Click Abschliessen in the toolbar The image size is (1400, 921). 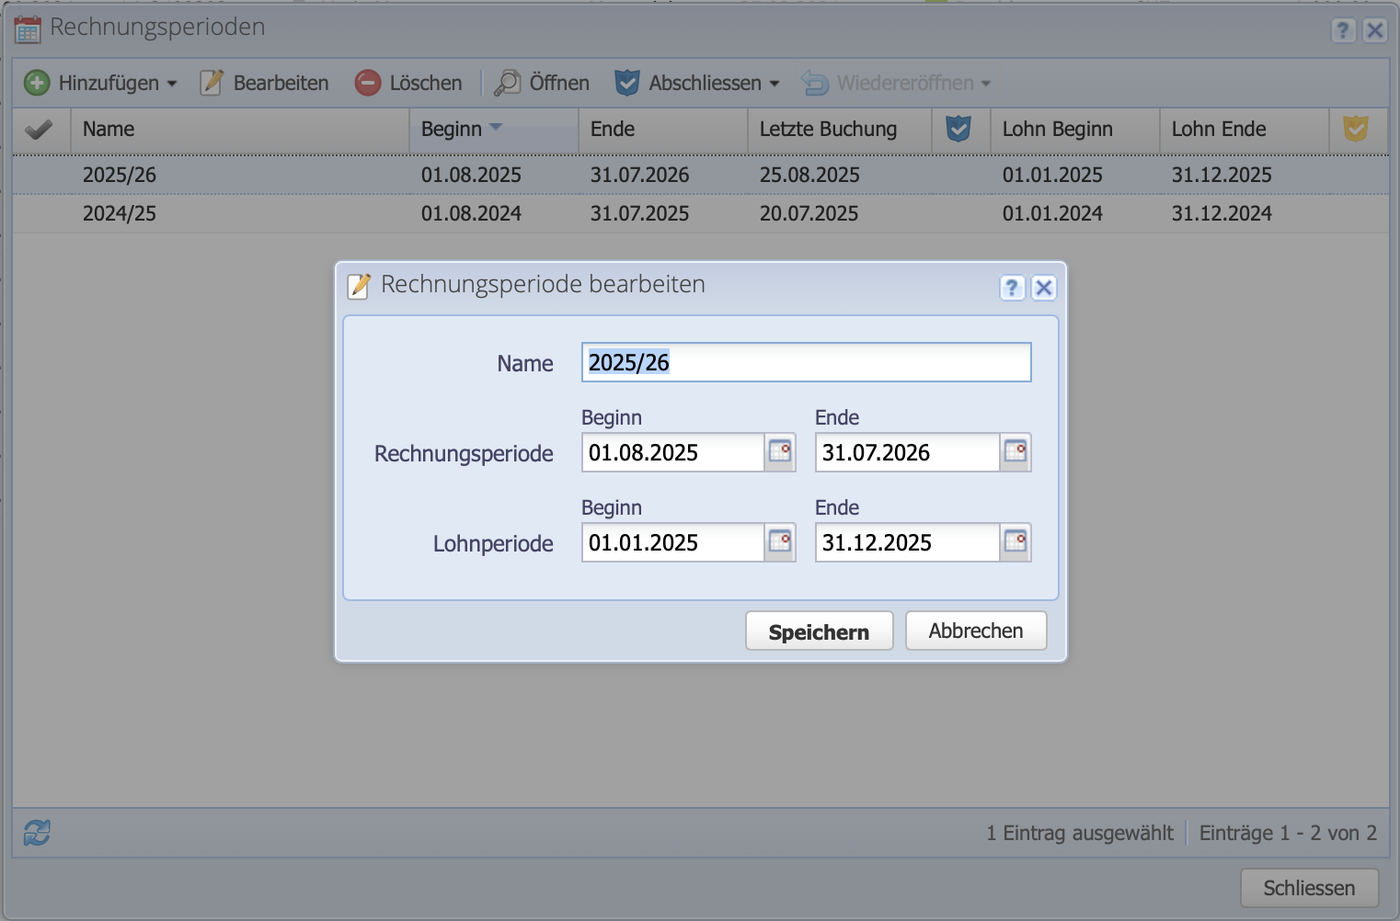(x=696, y=83)
